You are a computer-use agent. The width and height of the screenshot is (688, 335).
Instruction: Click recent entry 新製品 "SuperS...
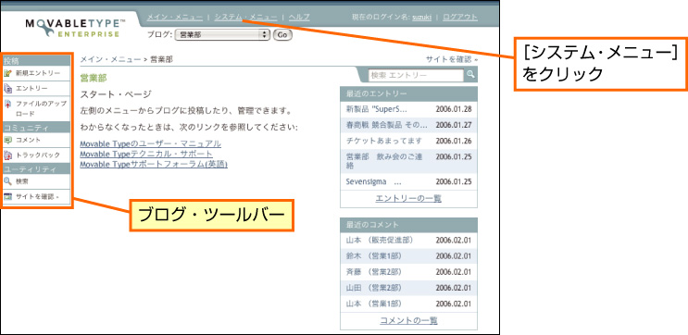pos(377,109)
